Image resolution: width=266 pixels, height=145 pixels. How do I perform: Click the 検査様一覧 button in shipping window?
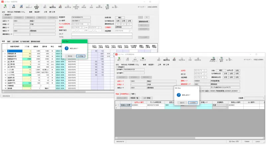tap(135, 98)
